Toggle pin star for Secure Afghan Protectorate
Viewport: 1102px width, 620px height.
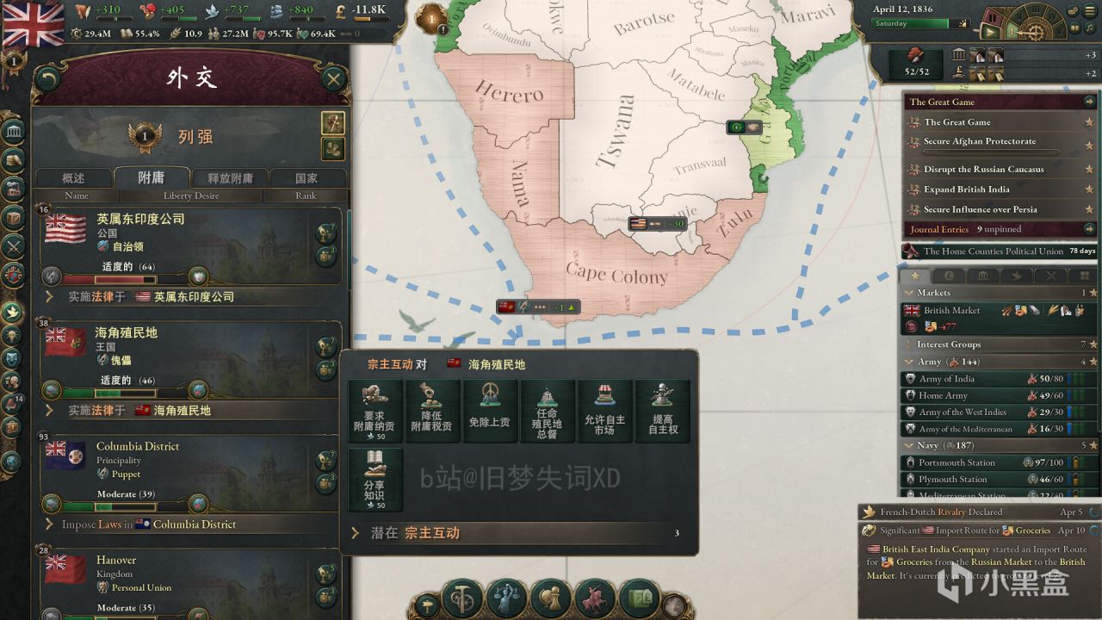click(1089, 142)
